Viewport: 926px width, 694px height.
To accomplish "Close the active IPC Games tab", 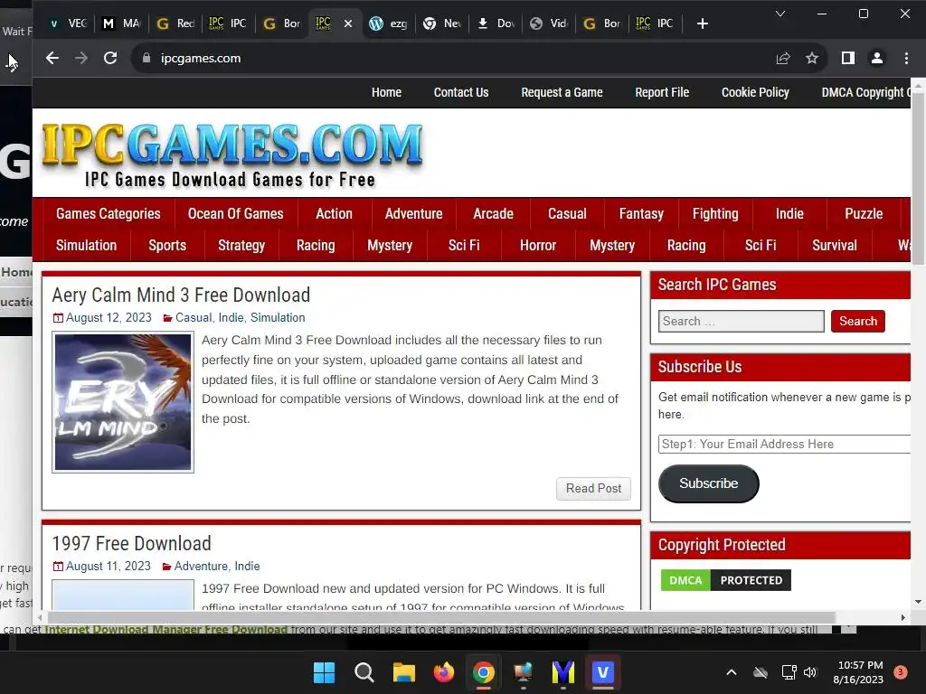I will click(348, 23).
